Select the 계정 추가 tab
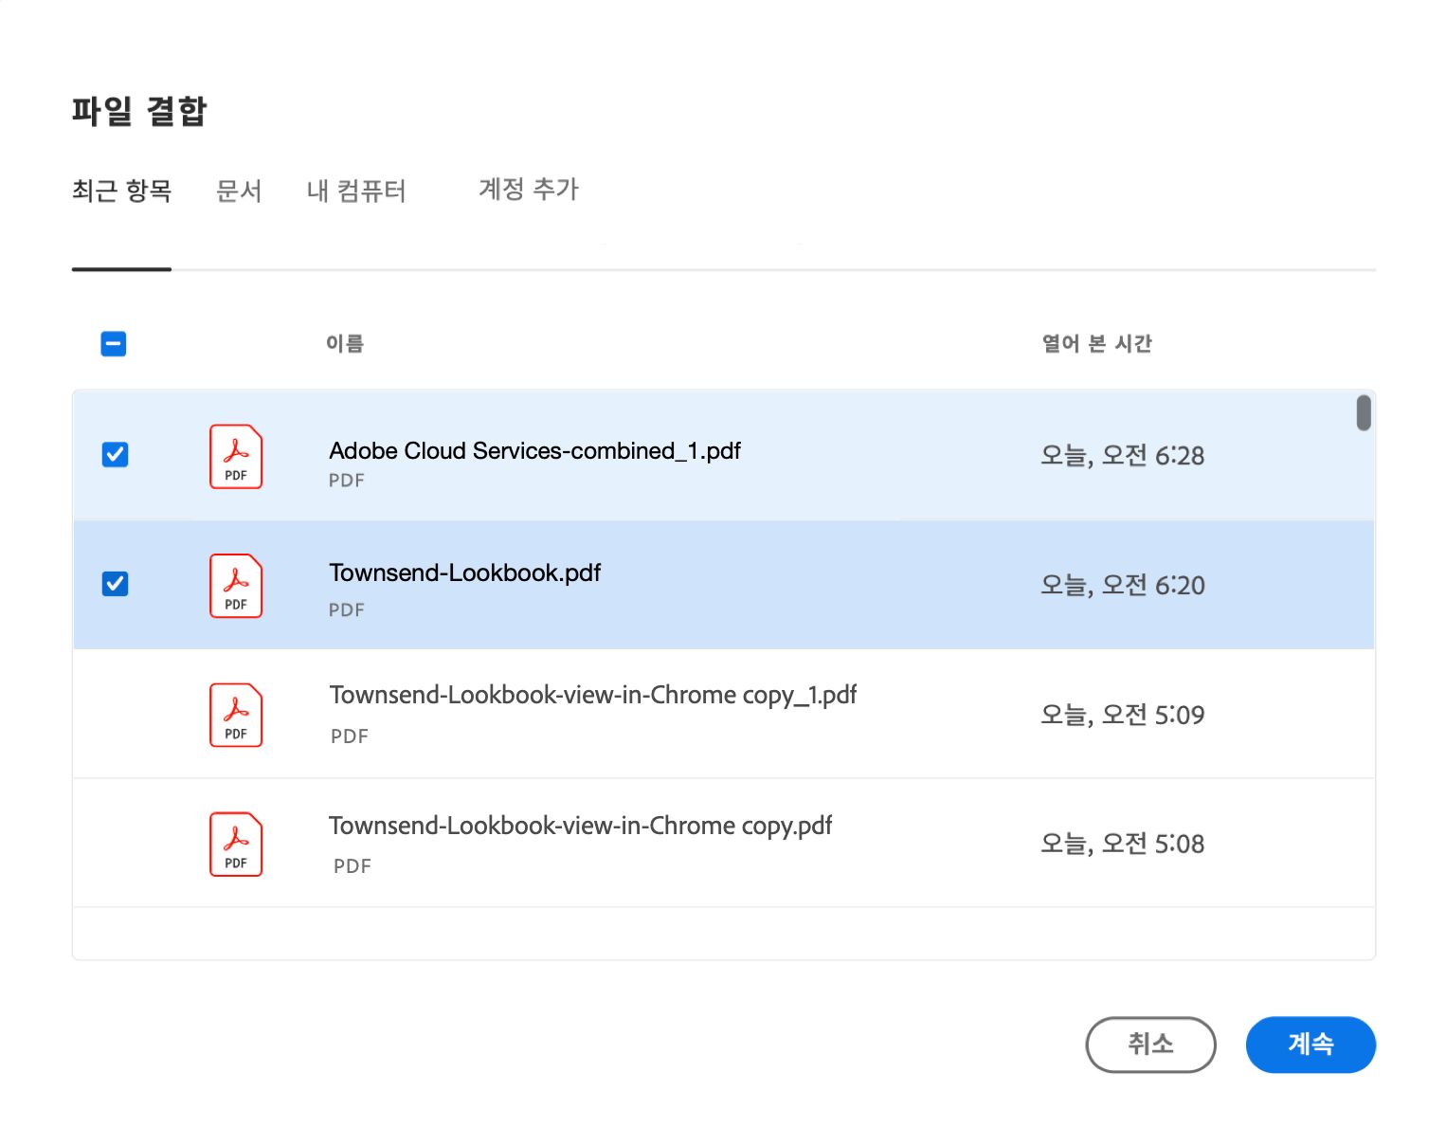 click(529, 189)
